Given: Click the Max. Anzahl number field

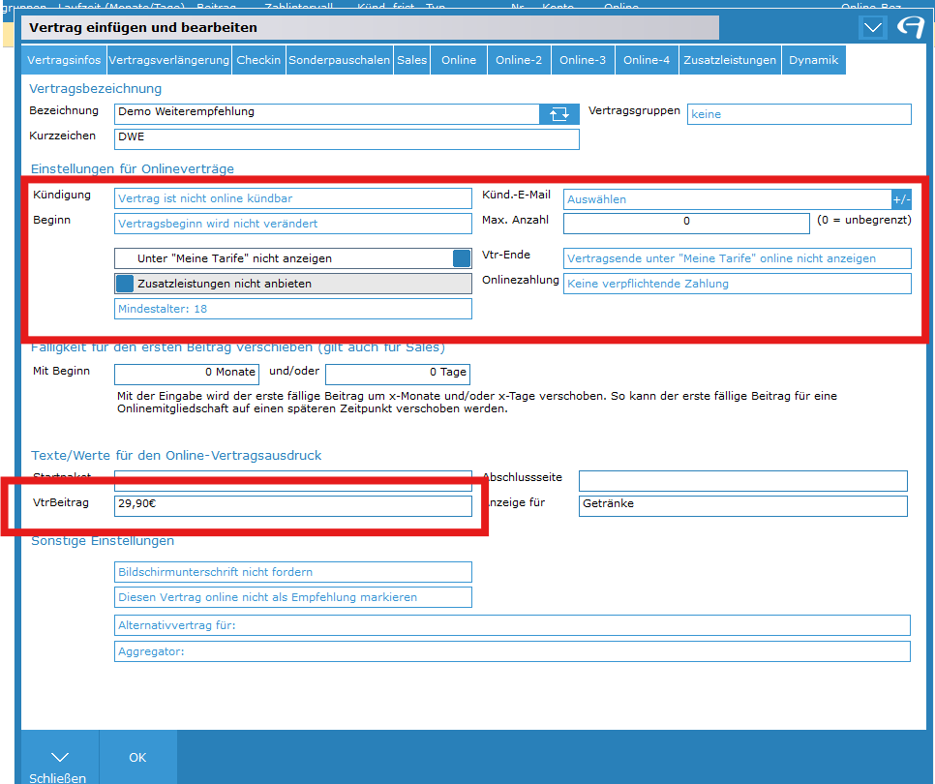Looking at the screenshot, I should [x=685, y=224].
